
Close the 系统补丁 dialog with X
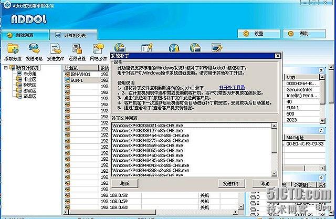coord(278,56)
